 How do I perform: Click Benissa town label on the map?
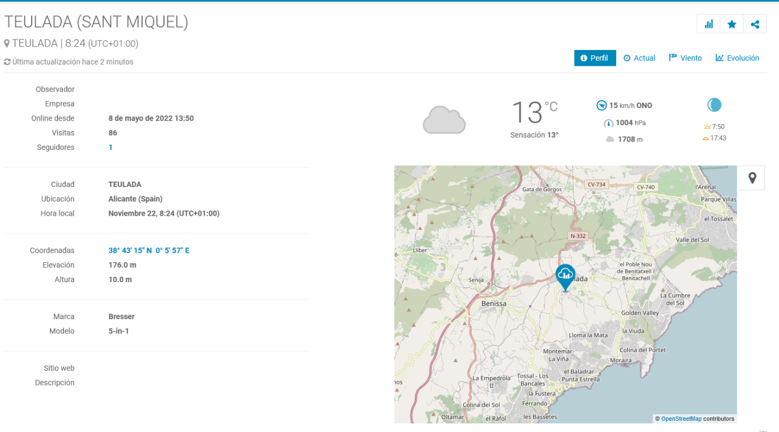point(493,303)
